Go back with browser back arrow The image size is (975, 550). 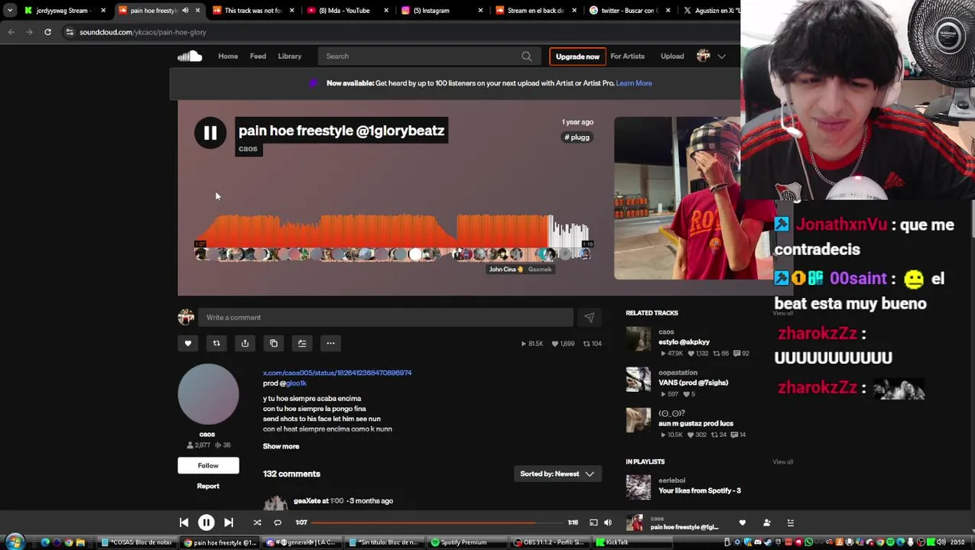[11, 32]
